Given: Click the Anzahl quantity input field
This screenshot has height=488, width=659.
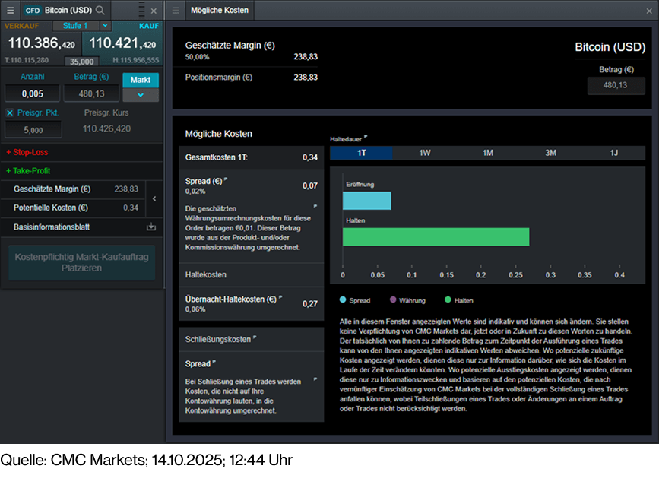Looking at the screenshot, I should tap(32, 93).
